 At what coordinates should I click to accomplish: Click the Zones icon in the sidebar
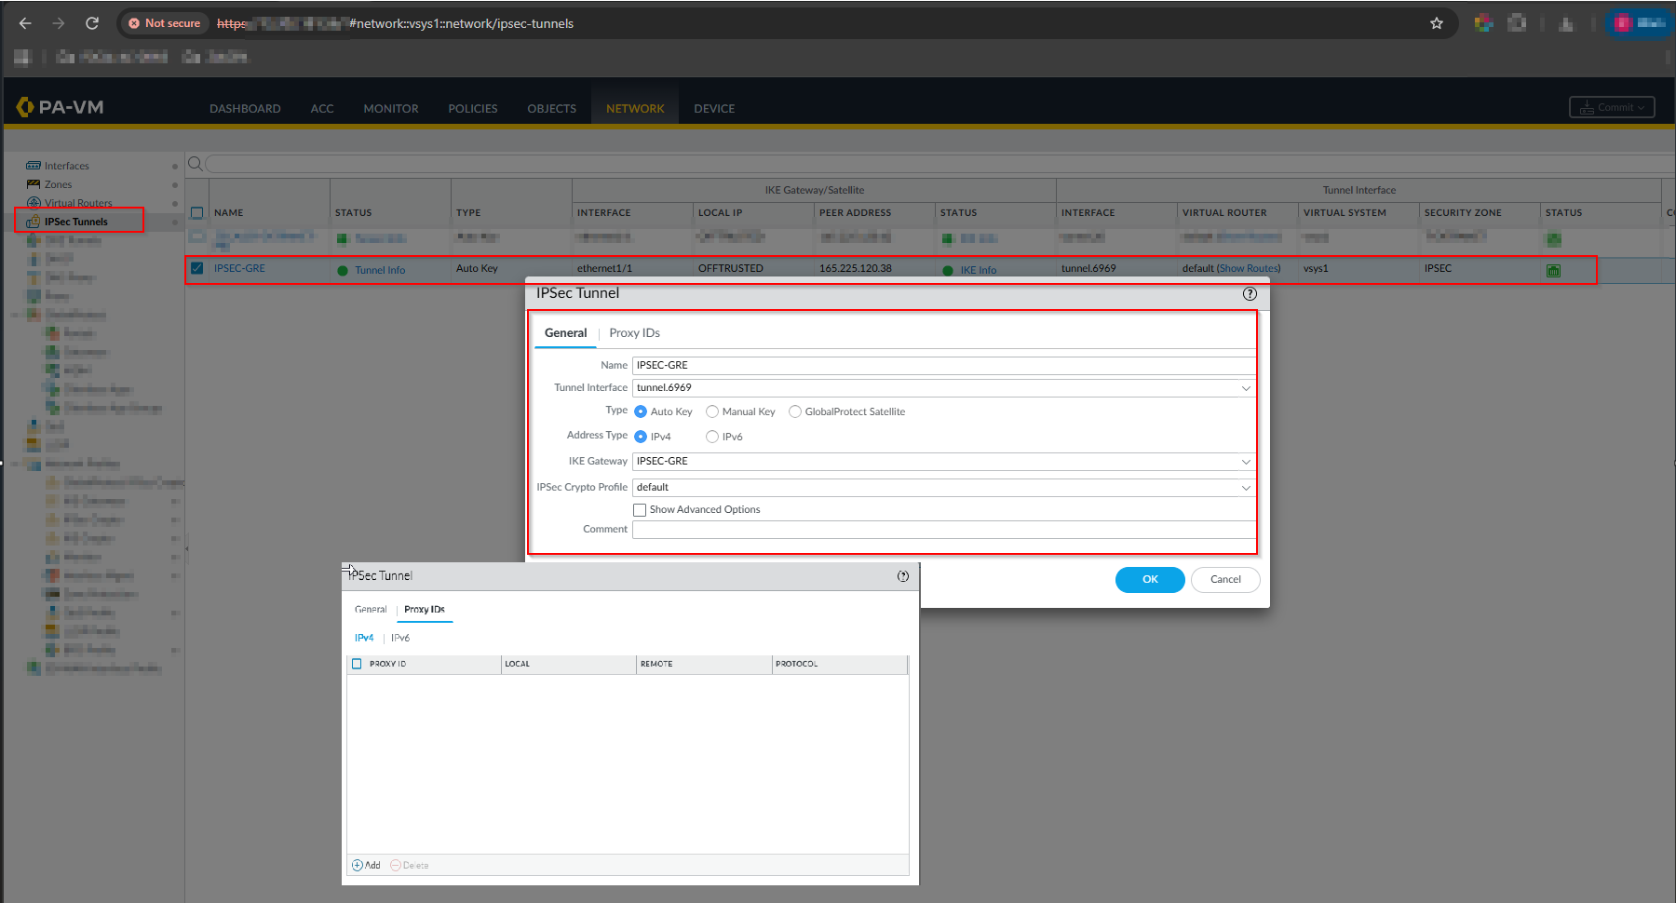[x=34, y=184]
